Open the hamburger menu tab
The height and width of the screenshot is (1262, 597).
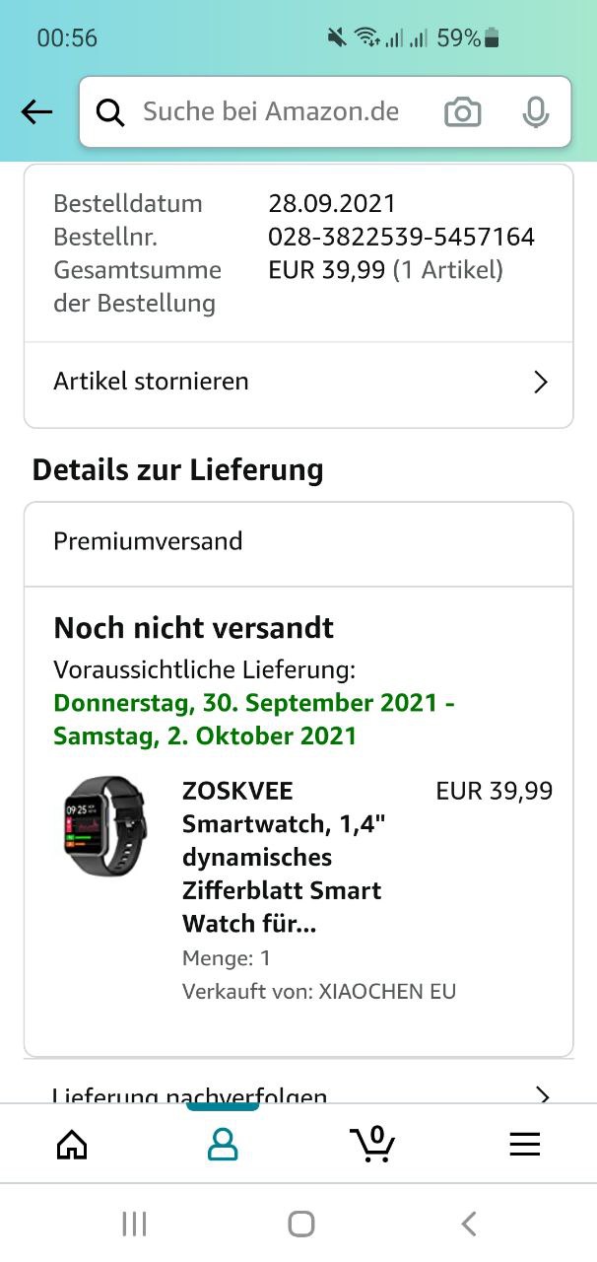pyautogui.click(x=524, y=1144)
